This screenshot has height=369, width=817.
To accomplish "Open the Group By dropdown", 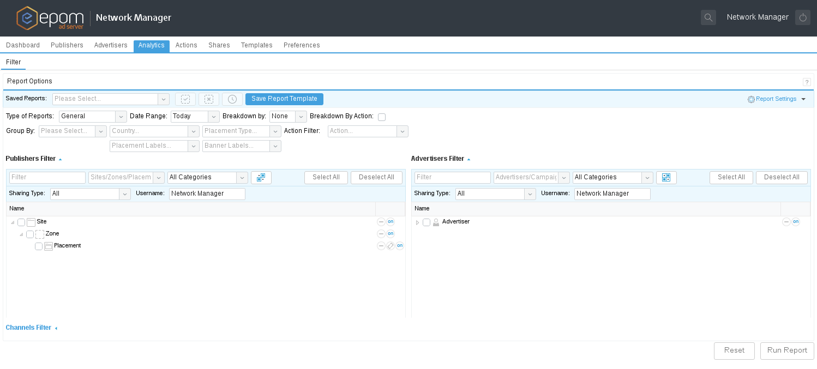I will [x=101, y=131].
